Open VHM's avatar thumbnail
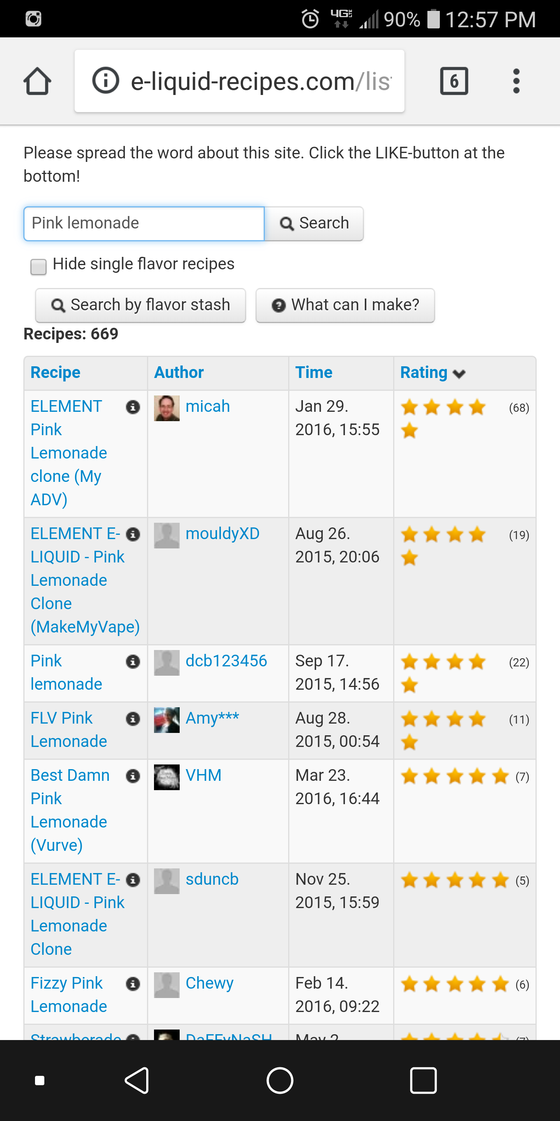 point(166,777)
